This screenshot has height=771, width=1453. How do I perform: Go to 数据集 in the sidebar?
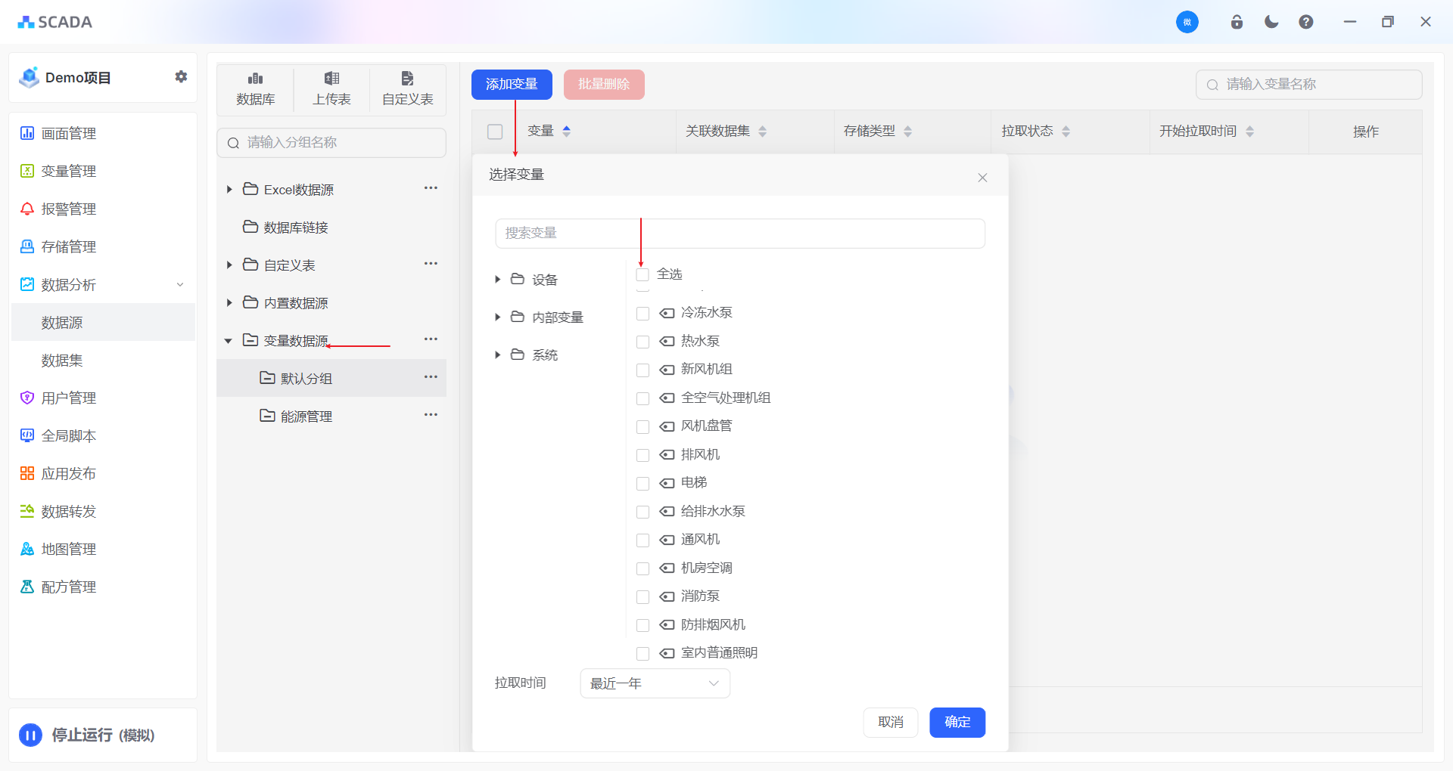pos(62,361)
